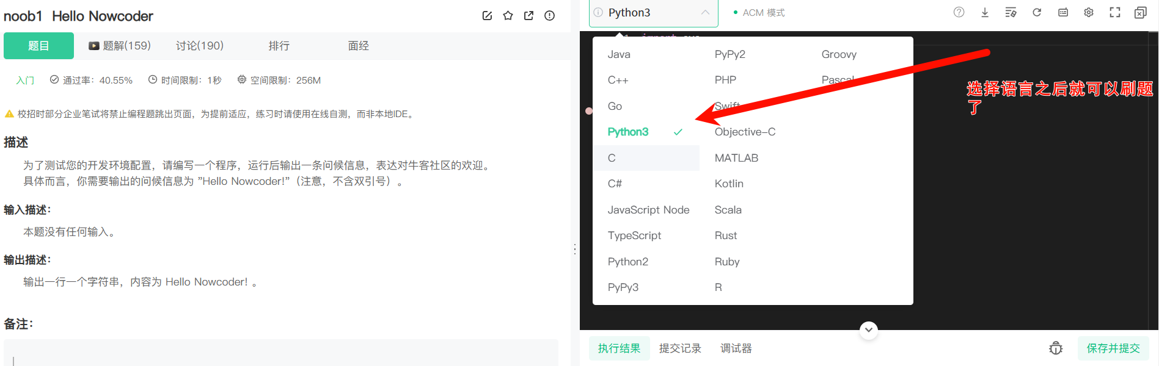Click the edit note icon beside the title
The width and height of the screenshot is (1159, 366).
click(x=487, y=16)
